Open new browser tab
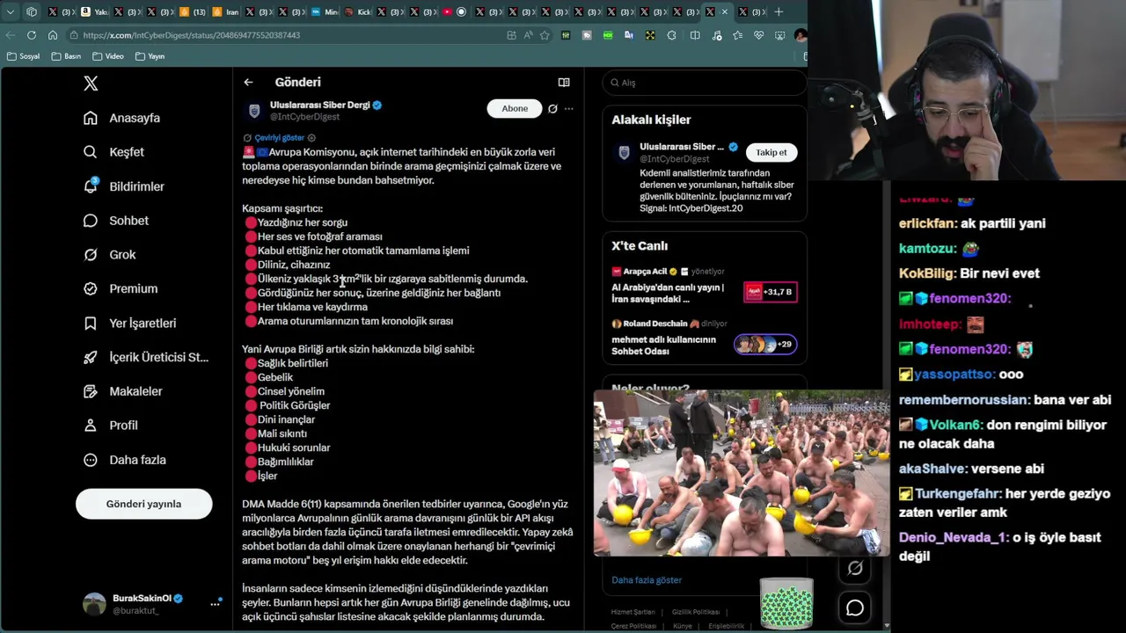This screenshot has height=633, width=1126. click(x=779, y=12)
